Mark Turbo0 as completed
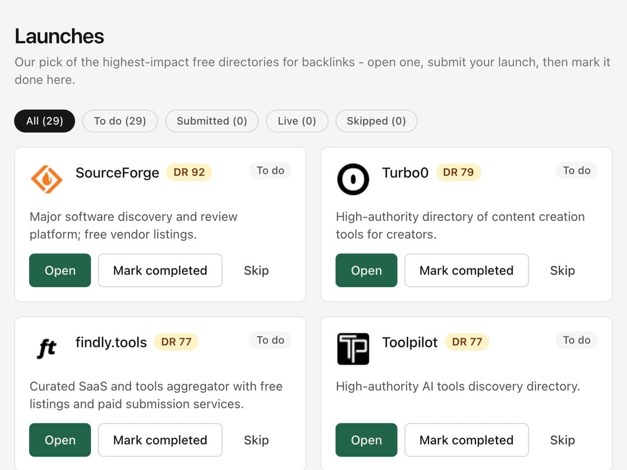The width and height of the screenshot is (627, 470). (x=467, y=271)
